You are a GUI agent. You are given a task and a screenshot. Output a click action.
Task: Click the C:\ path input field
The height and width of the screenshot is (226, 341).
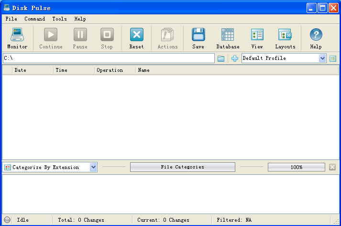[x=108, y=58]
